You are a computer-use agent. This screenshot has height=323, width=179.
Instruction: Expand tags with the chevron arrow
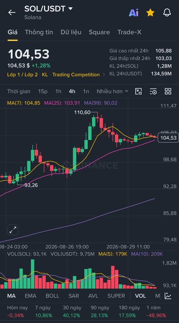(x=104, y=75)
